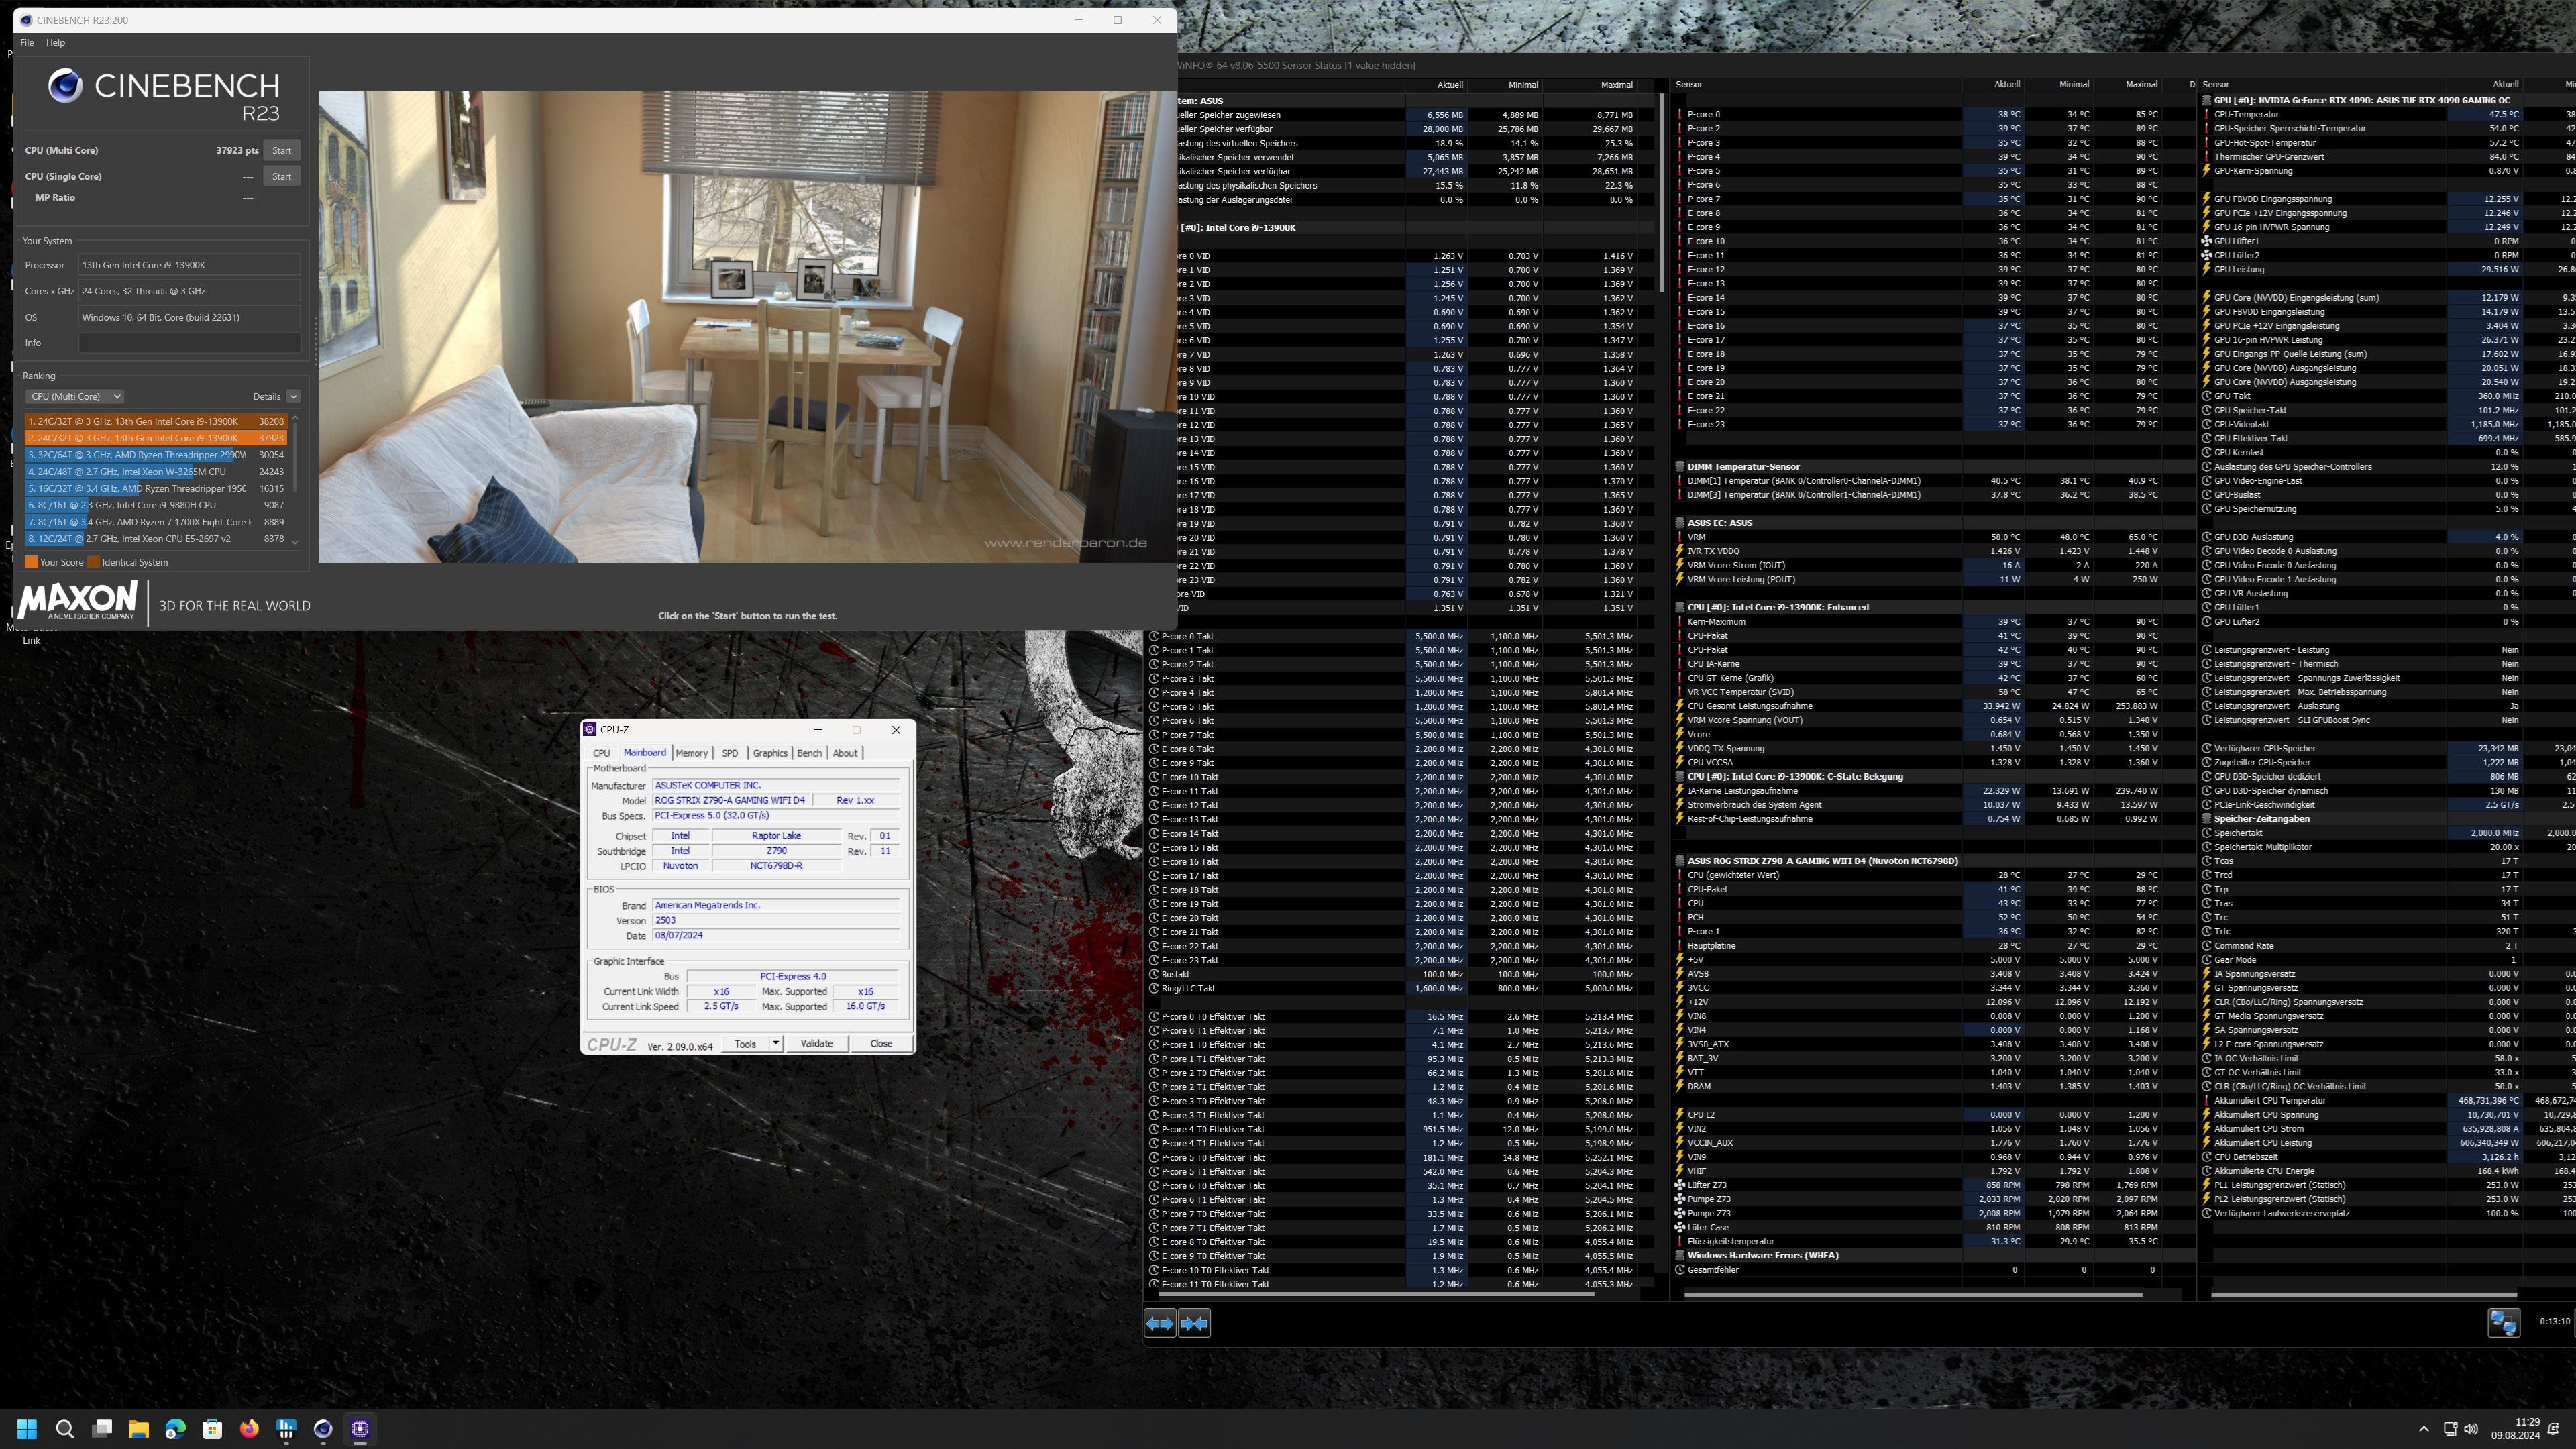The image size is (2576, 1449).
Task: Open Microsoft Store from the taskbar
Action: pyautogui.click(x=212, y=1428)
